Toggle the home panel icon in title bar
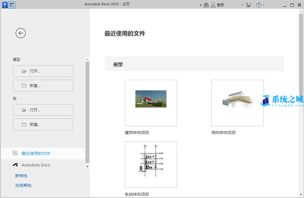Viewport: 304px width, 198px height. pos(12,5)
